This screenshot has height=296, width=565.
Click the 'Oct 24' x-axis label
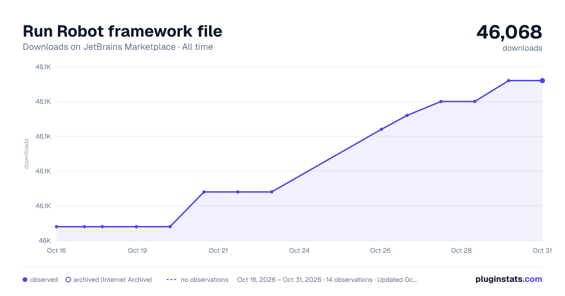[299, 250]
